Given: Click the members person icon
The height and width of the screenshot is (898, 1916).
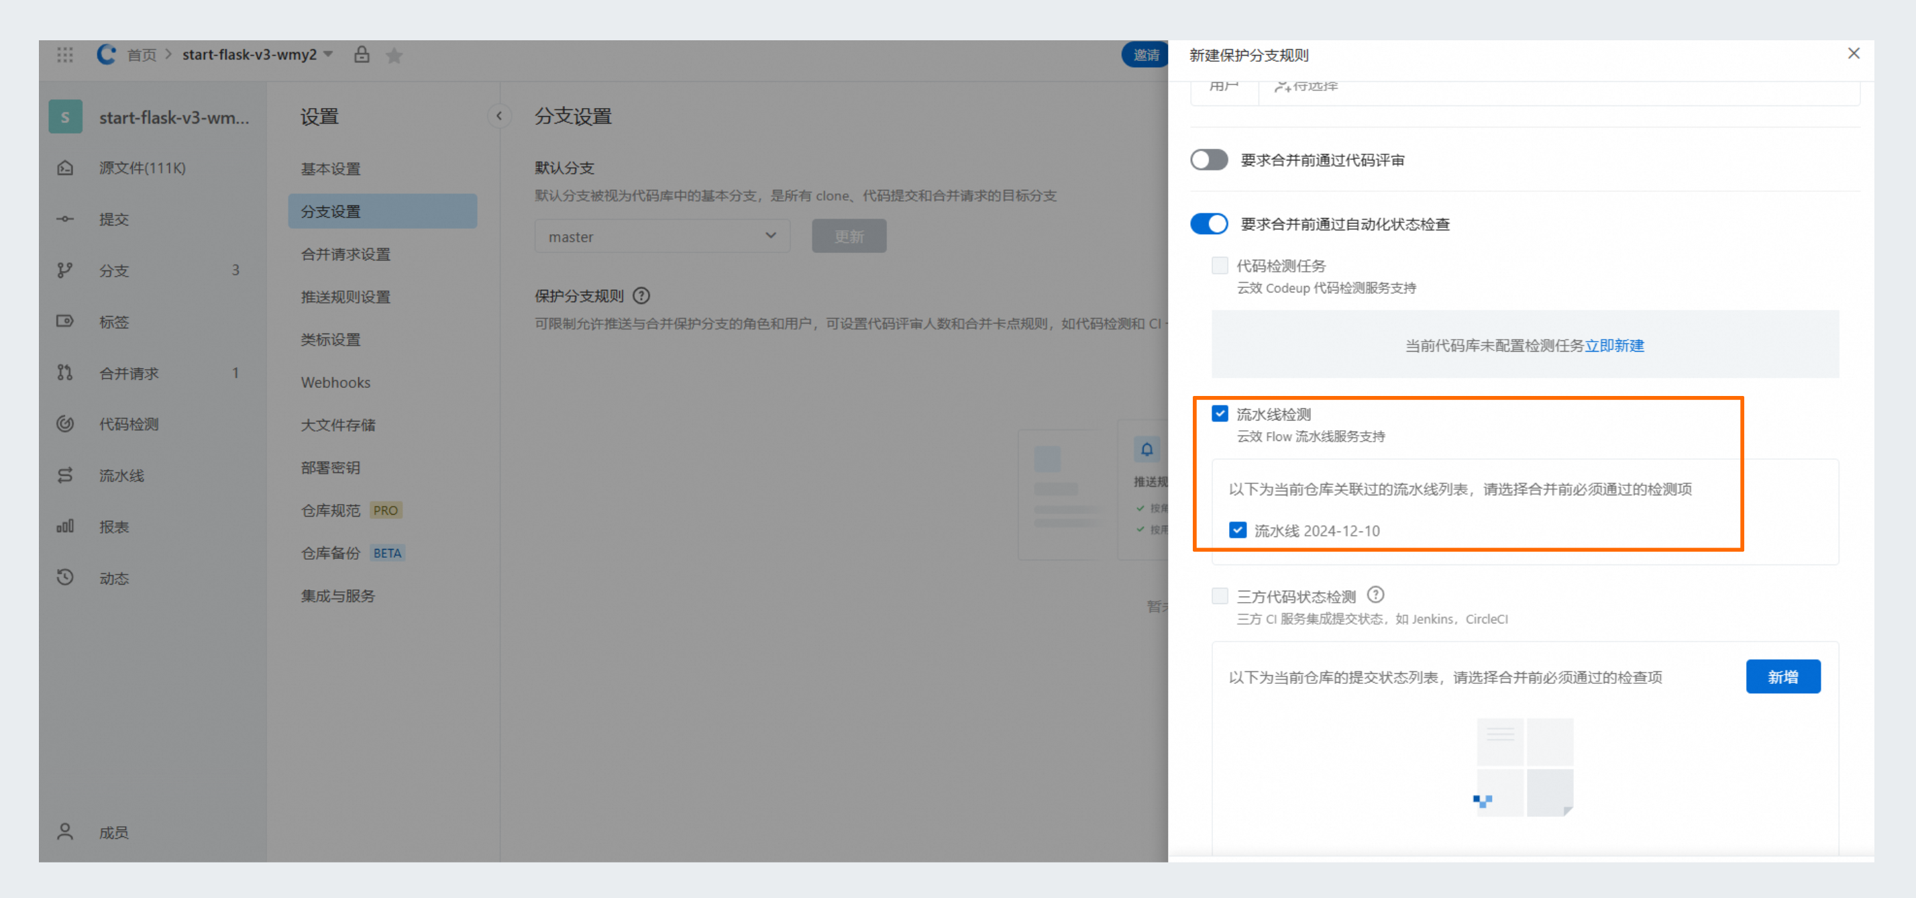Looking at the screenshot, I should tap(66, 832).
